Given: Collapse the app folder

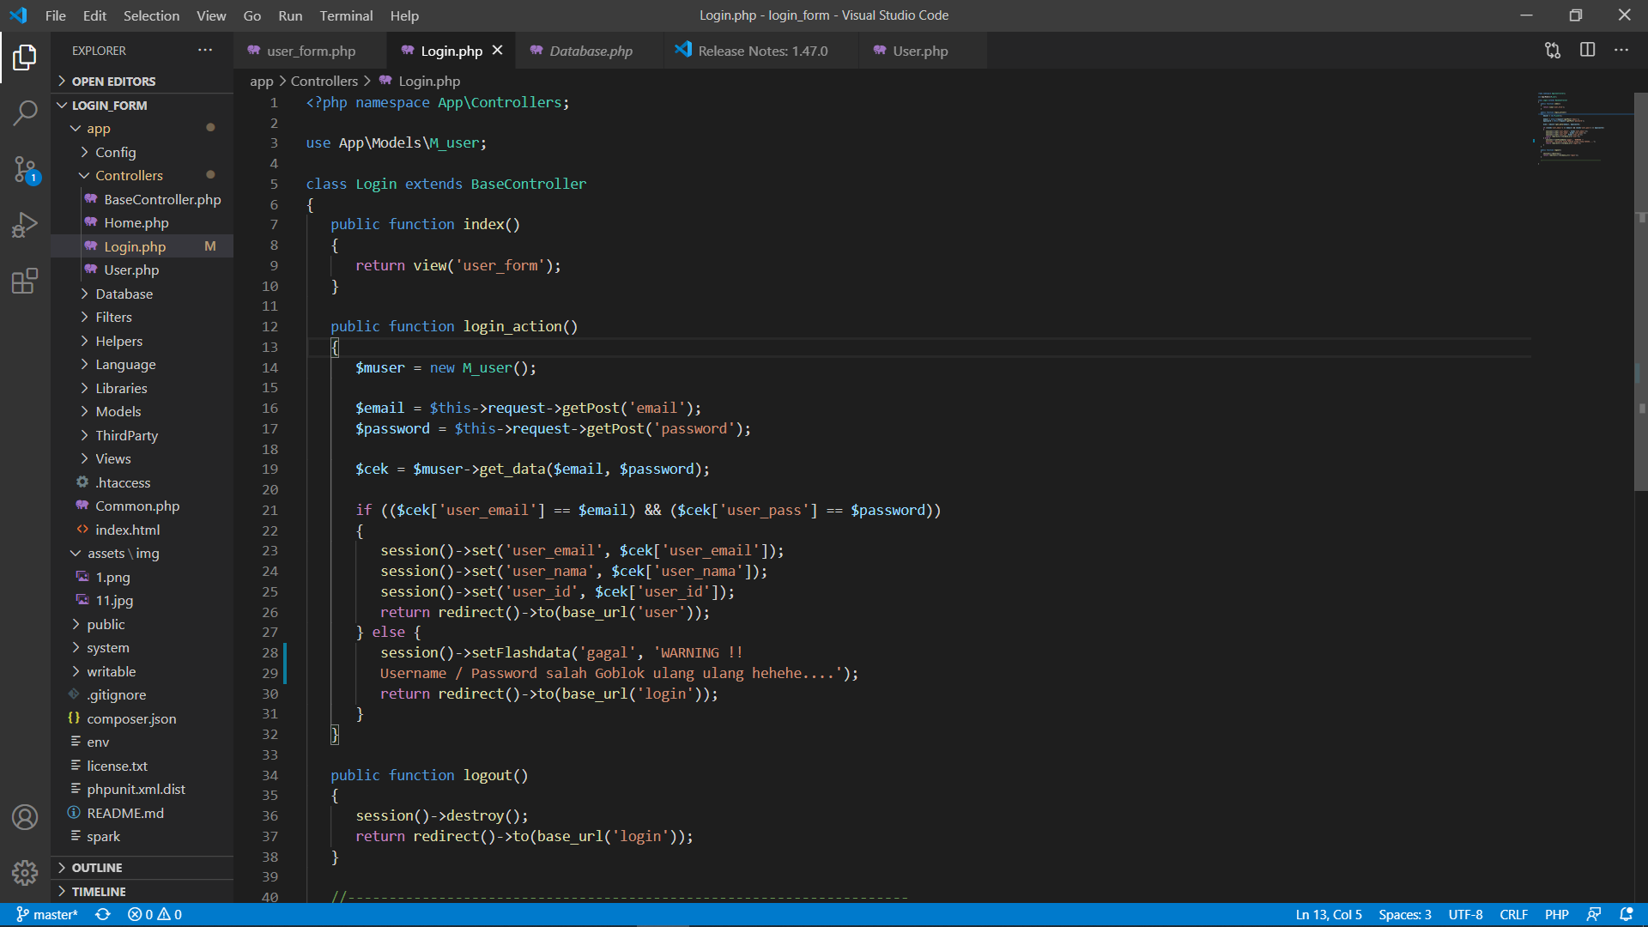Looking at the screenshot, I should point(142,128).
